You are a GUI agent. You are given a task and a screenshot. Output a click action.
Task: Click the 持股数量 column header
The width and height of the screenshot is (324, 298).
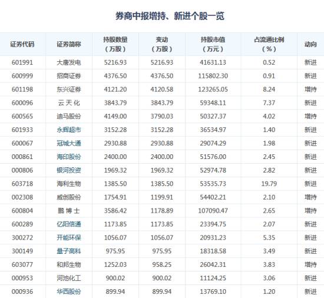click(x=115, y=44)
